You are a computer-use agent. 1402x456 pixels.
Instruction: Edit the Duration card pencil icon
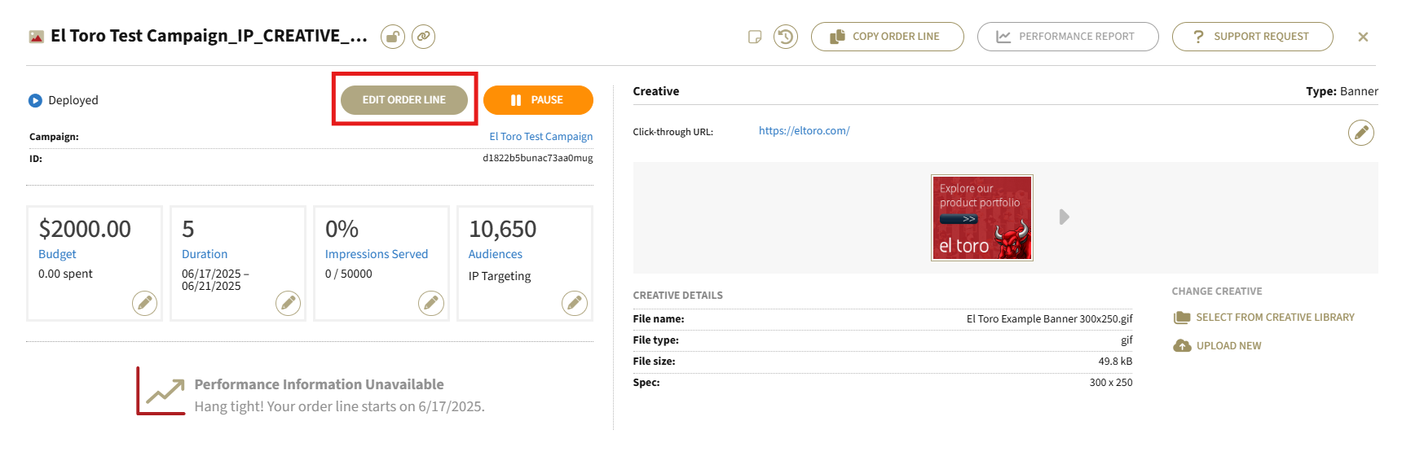click(x=288, y=303)
